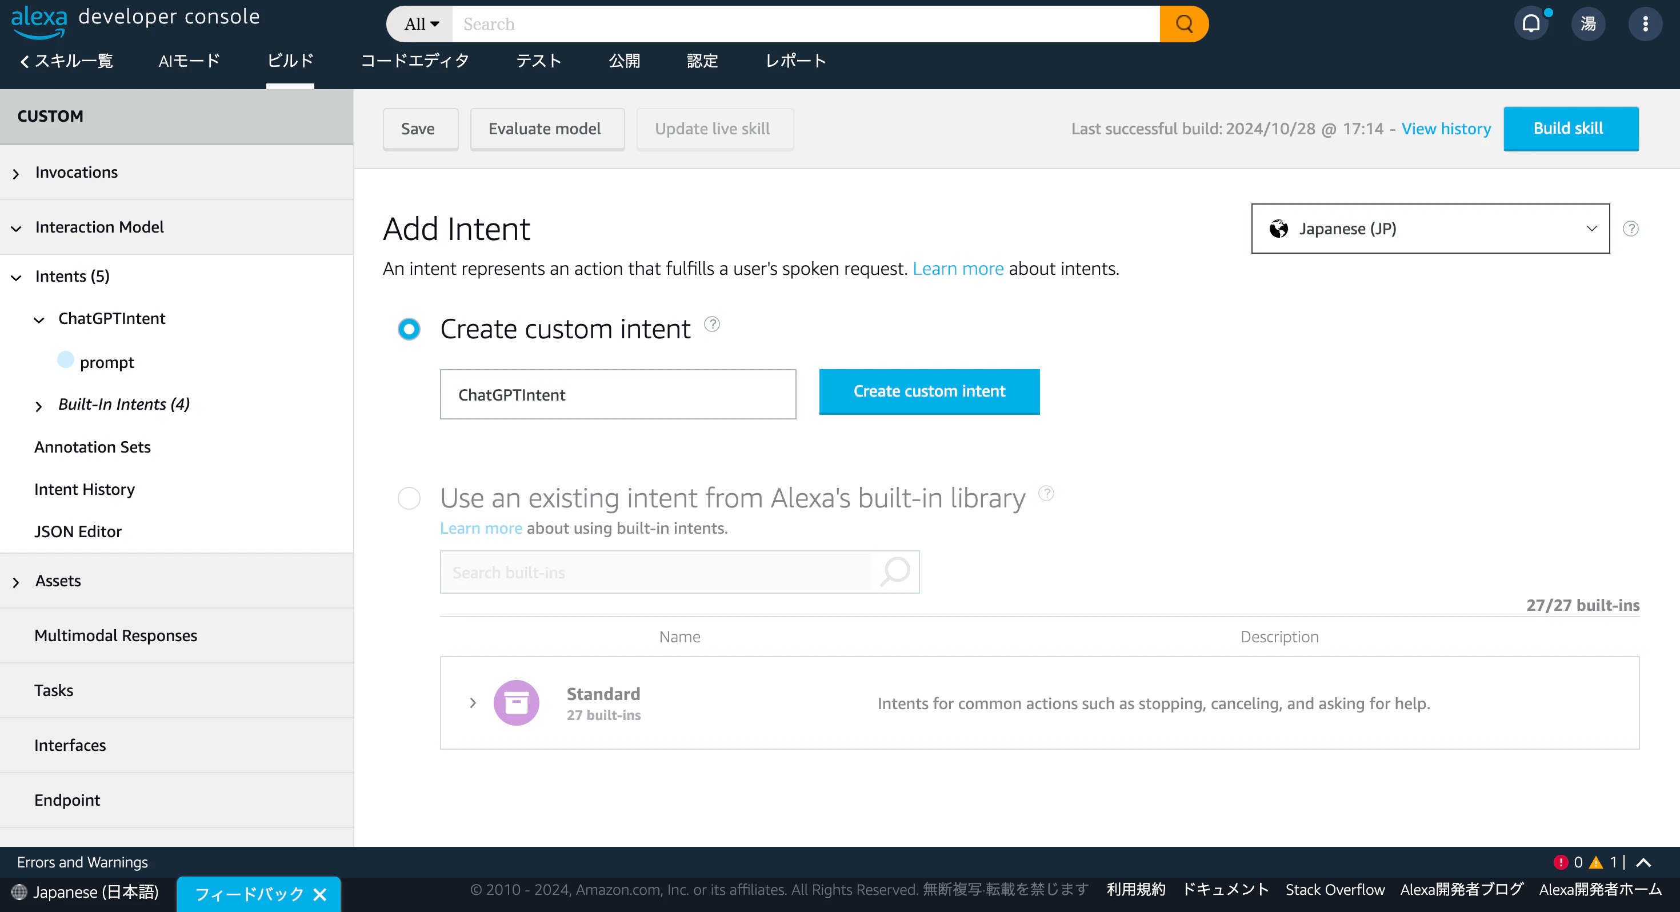1680x912 pixels.
Task: Open the Japanese (JP) language dropdown
Action: click(x=1430, y=229)
